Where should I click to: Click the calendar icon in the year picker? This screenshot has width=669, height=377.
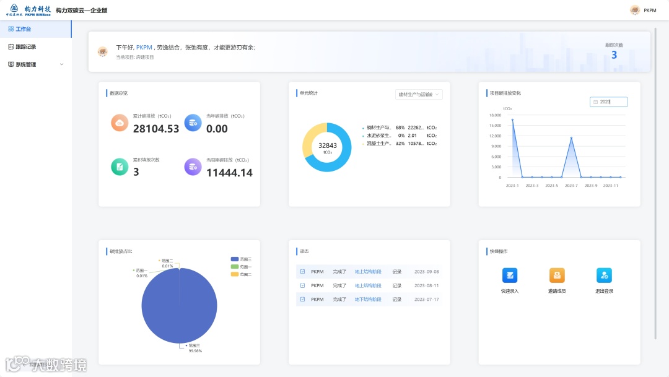point(596,102)
